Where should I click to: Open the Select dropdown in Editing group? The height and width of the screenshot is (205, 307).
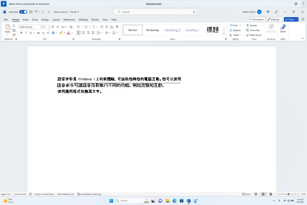tap(235, 35)
